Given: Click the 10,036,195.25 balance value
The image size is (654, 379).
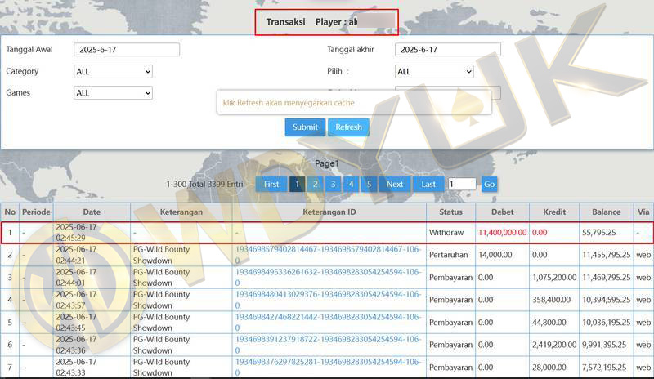Looking at the screenshot, I should click(607, 323).
